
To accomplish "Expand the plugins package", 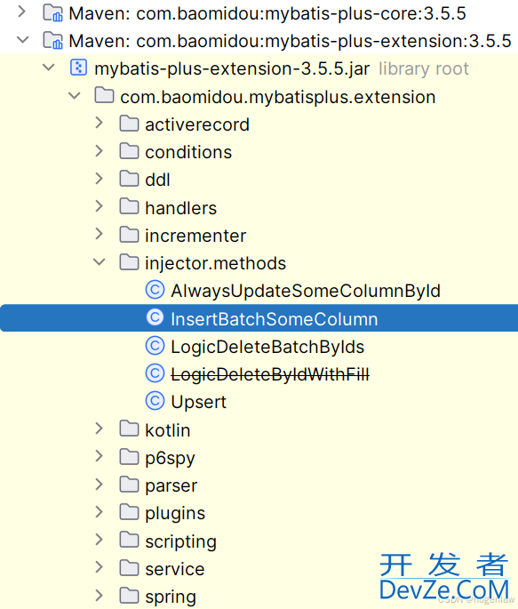I will point(100,512).
